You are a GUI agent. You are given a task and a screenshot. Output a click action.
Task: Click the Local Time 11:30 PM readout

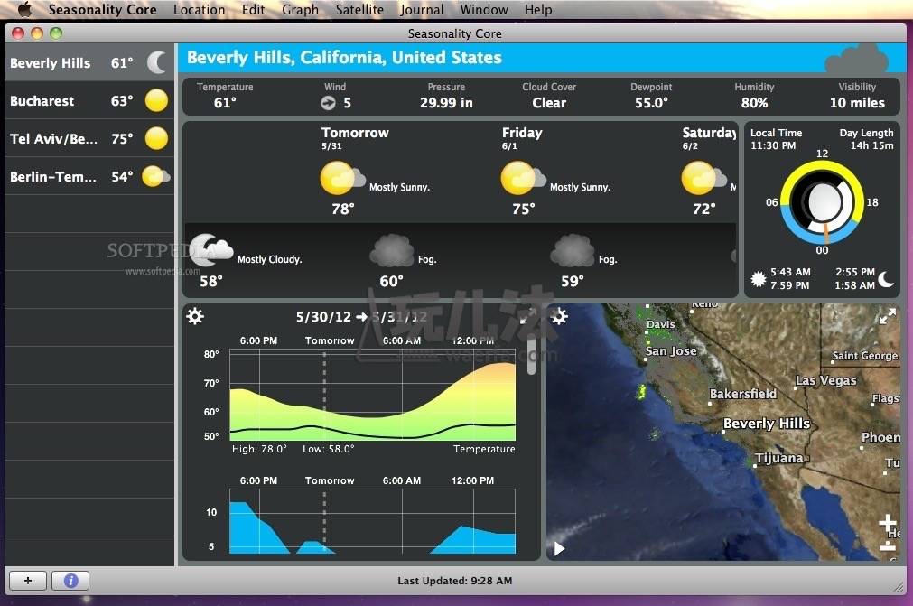click(x=776, y=139)
